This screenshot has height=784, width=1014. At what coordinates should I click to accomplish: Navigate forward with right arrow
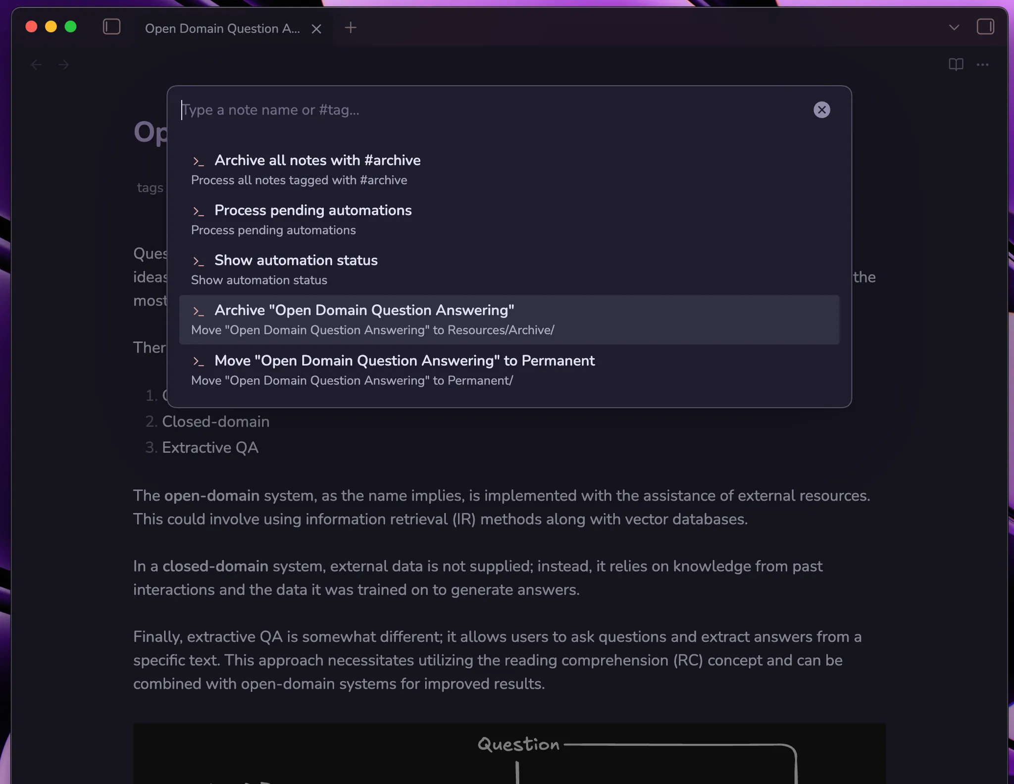[x=63, y=64]
